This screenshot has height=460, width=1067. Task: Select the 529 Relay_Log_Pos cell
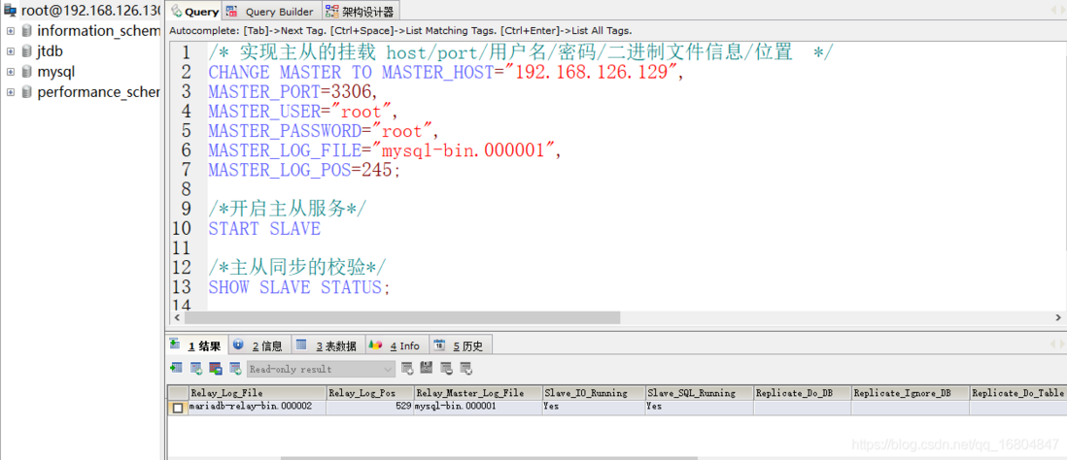370,407
